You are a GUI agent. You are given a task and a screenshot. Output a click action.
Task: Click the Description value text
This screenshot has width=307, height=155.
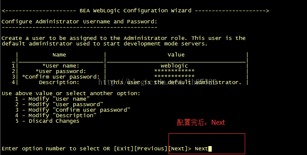(176, 82)
